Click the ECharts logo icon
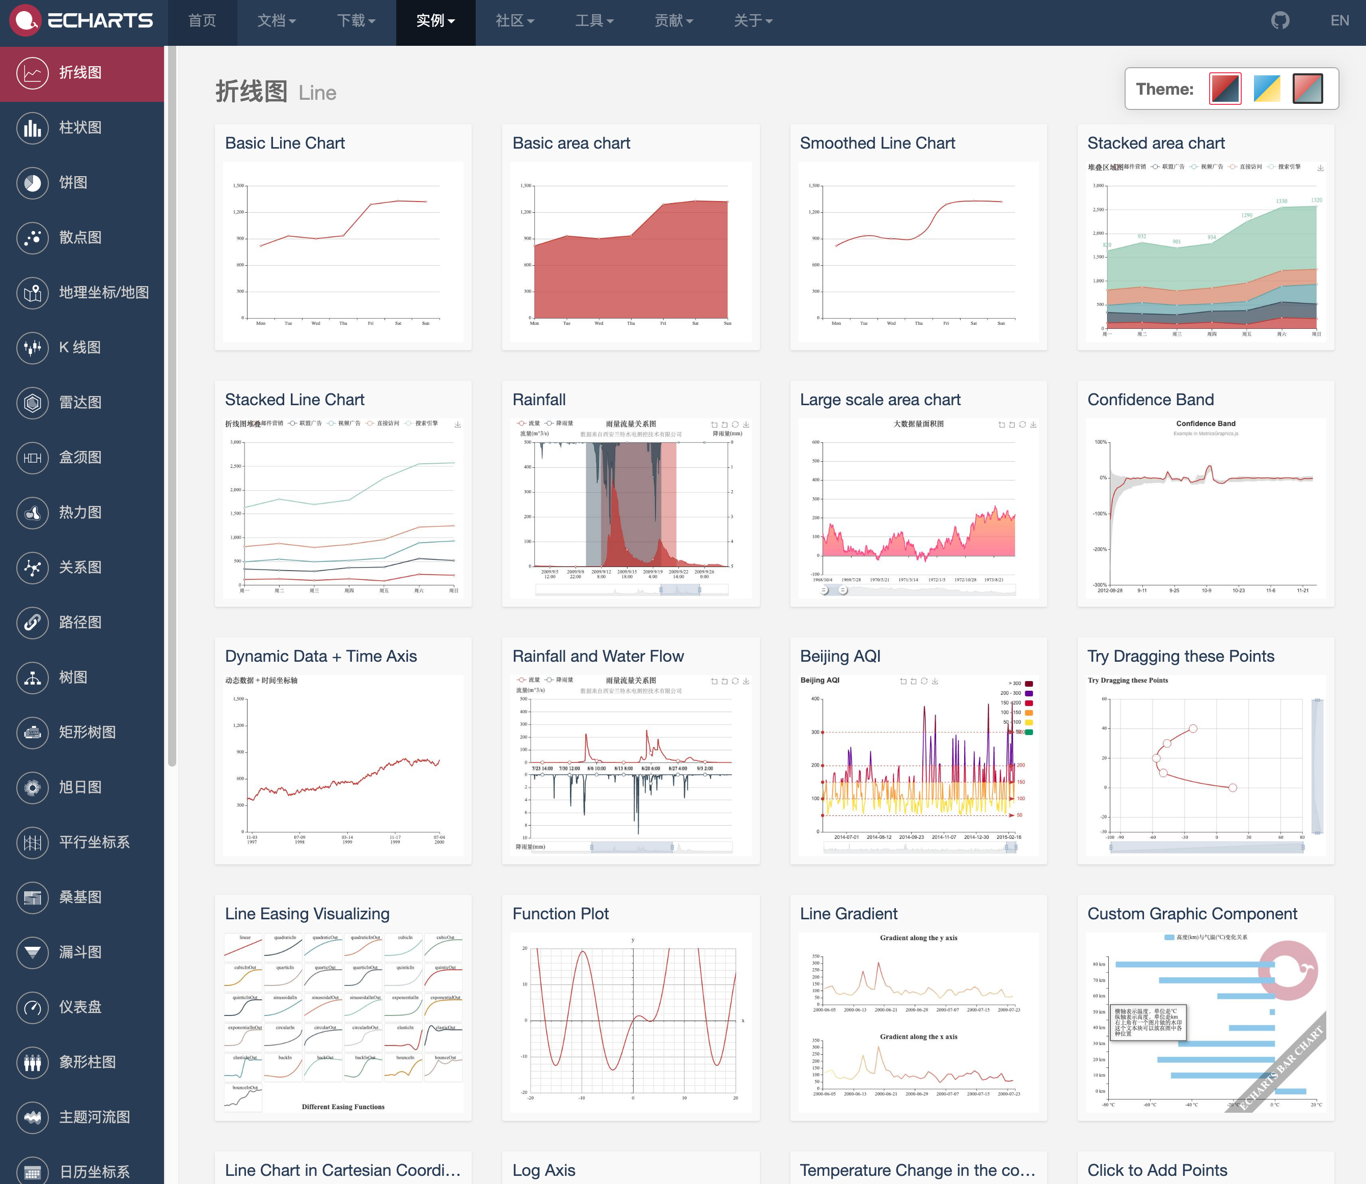The image size is (1366, 1184). (x=25, y=20)
